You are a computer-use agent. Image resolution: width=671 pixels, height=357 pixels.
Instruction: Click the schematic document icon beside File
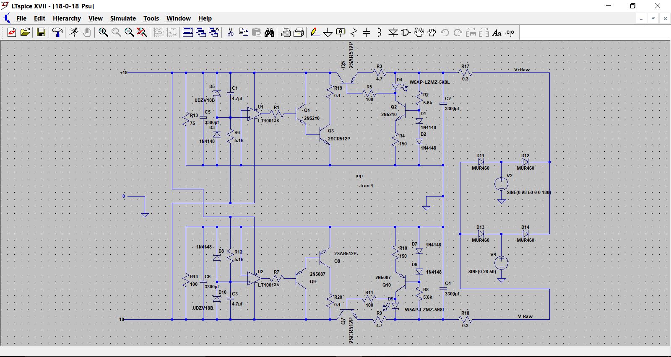6,18
